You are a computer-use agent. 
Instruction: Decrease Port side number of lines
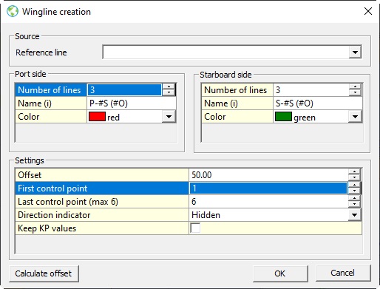coord(169,92)
